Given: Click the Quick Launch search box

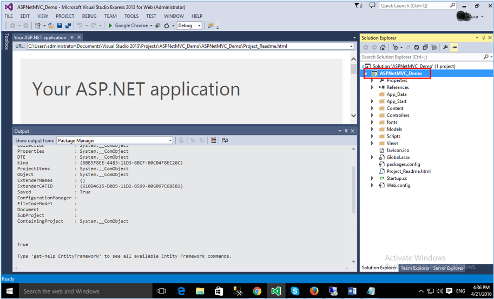Looking at the screenshot, I should (x=417, y=5).
